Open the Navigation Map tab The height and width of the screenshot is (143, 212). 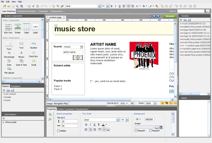[x=61, y=104]
